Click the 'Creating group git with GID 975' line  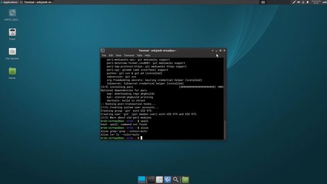(x=127, y=111)
